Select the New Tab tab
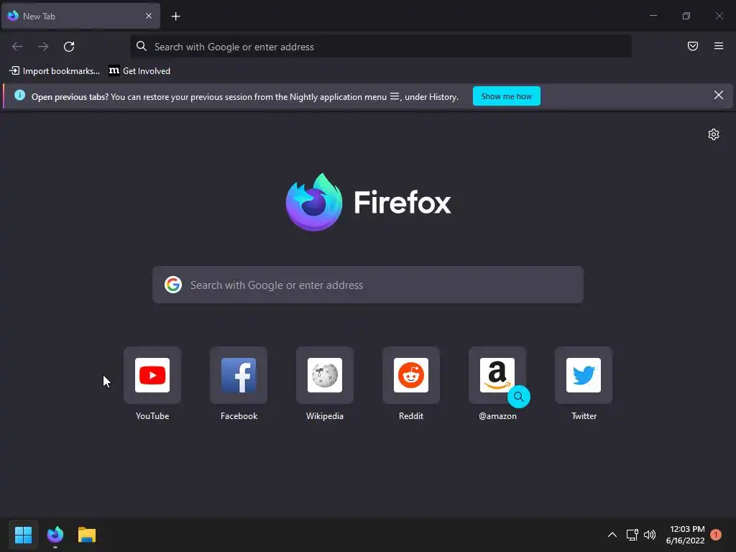Viewport: 736px width, 552px height. [80, 16]
